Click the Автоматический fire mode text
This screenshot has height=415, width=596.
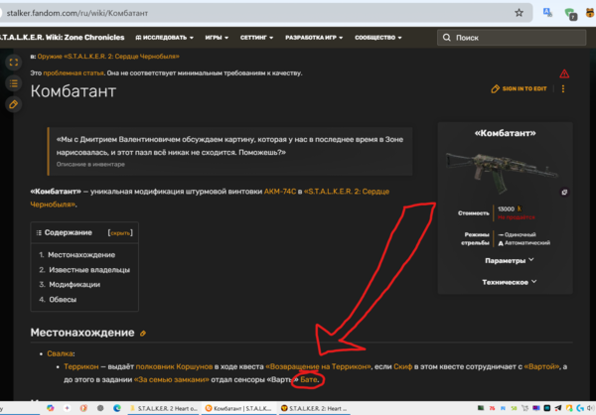tap(526, 243)
